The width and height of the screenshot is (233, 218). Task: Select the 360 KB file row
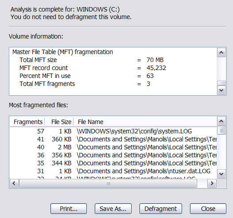tap(113, 139)
